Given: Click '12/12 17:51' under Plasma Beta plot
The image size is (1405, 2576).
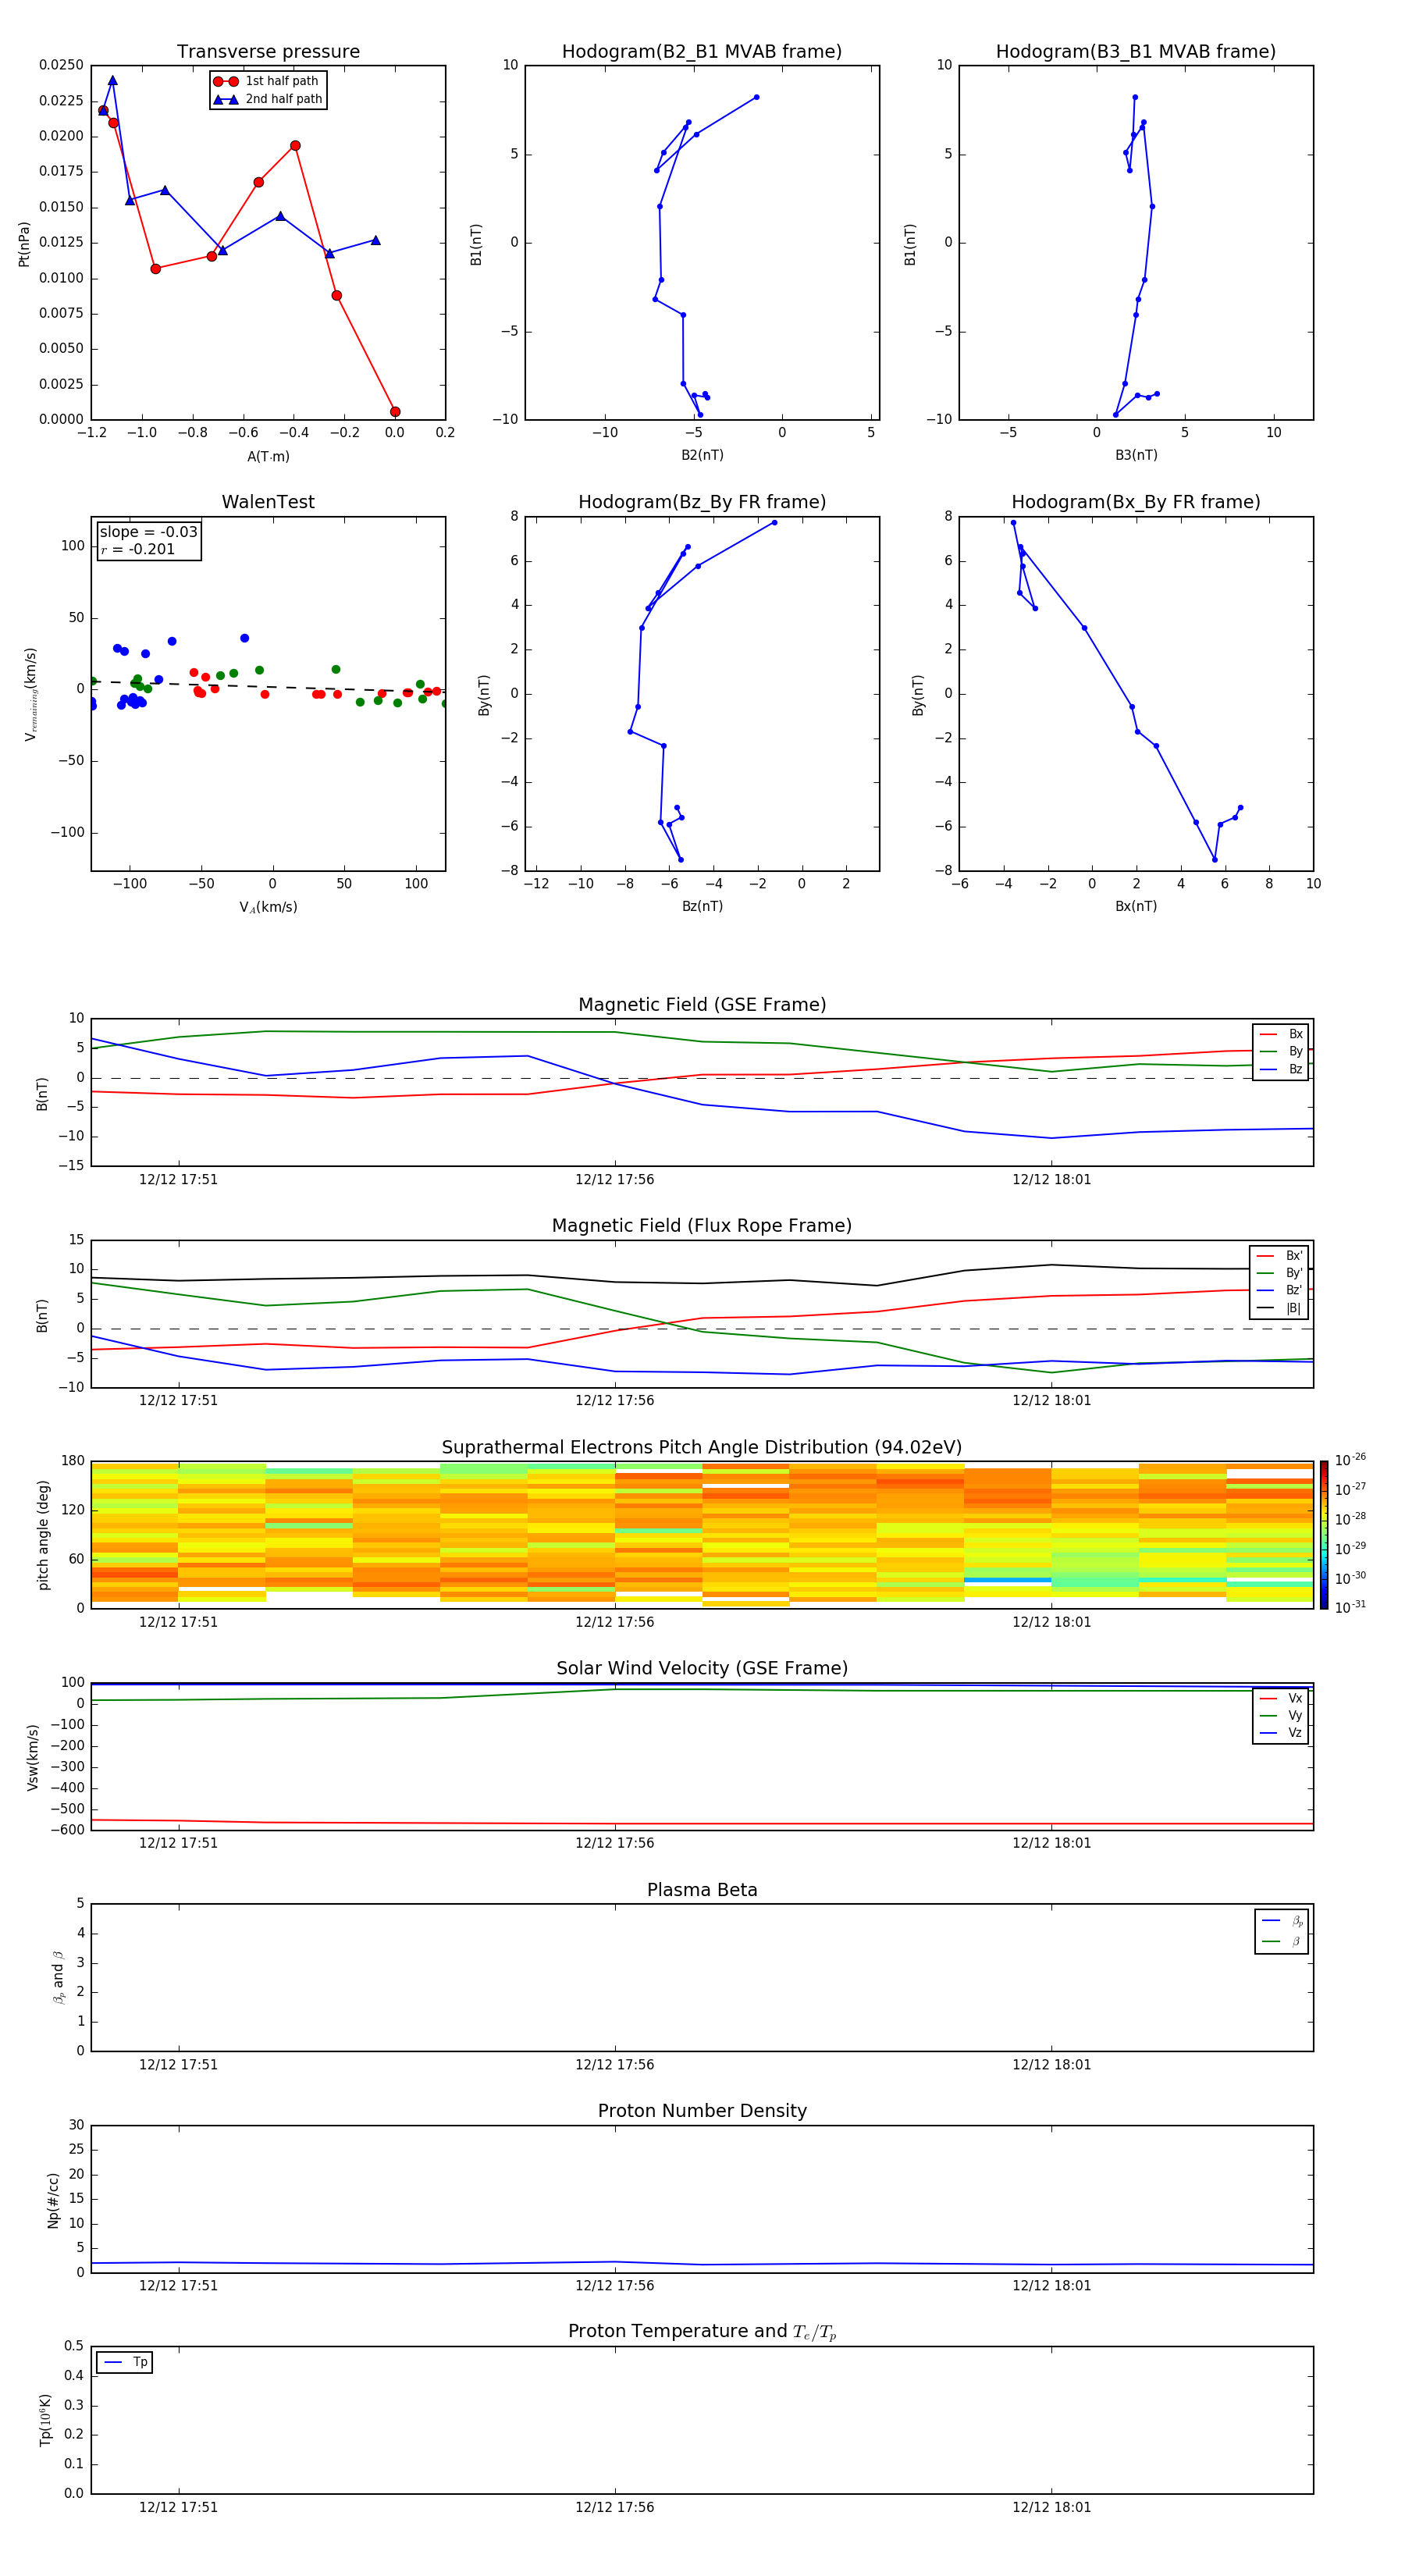Looking at the screenshot, I should pos(178,2064).
